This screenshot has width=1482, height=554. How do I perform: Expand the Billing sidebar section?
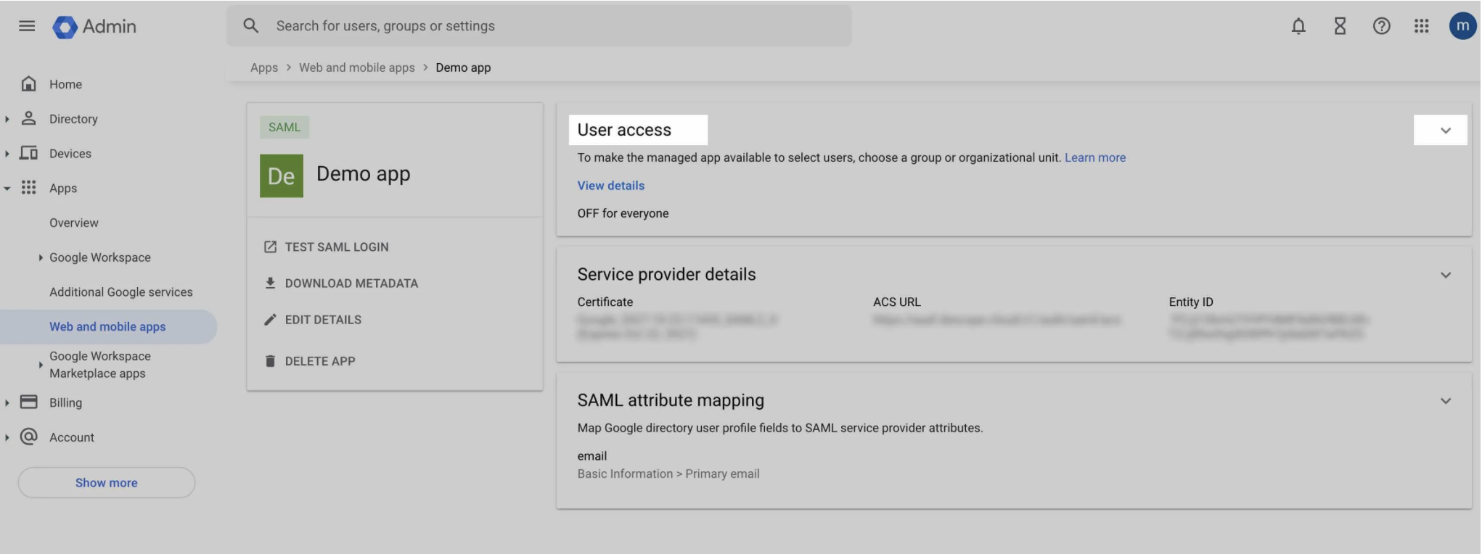click(7, 402)
